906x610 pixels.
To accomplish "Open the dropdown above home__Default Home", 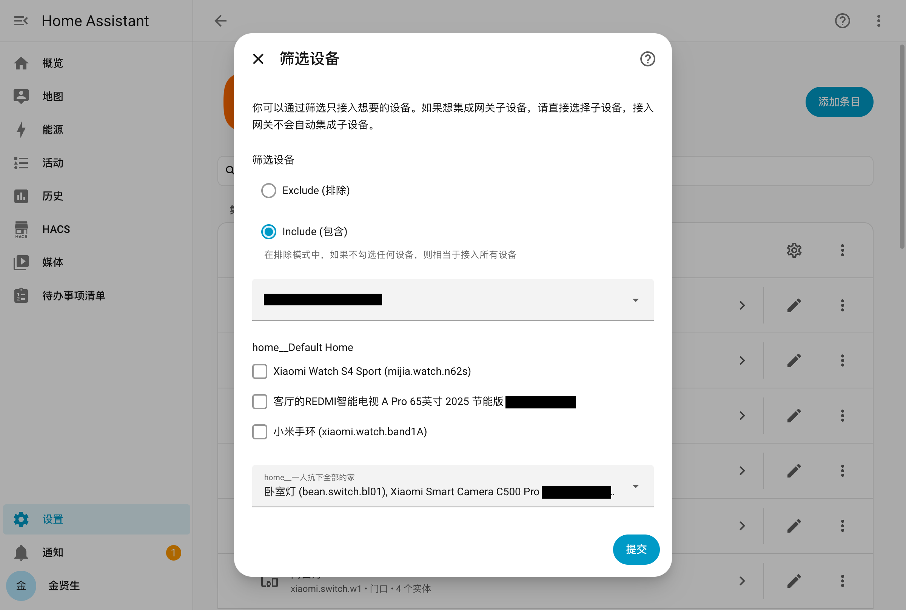I will 453,300.
